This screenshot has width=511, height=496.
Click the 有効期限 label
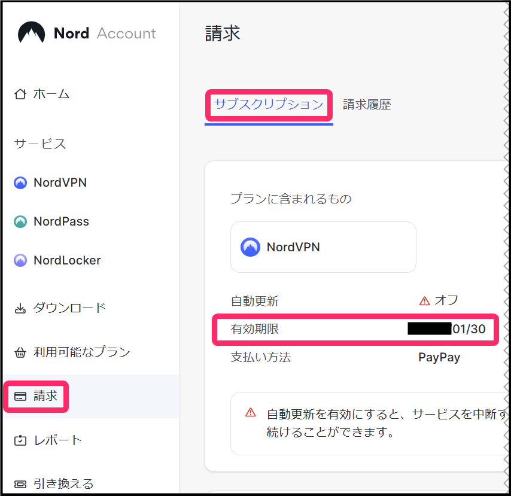tap(255, 329)
